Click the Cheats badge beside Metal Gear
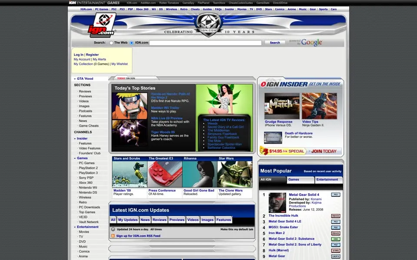Image resolution: width=417 pixels, height=260 pixels. point(336,257)
